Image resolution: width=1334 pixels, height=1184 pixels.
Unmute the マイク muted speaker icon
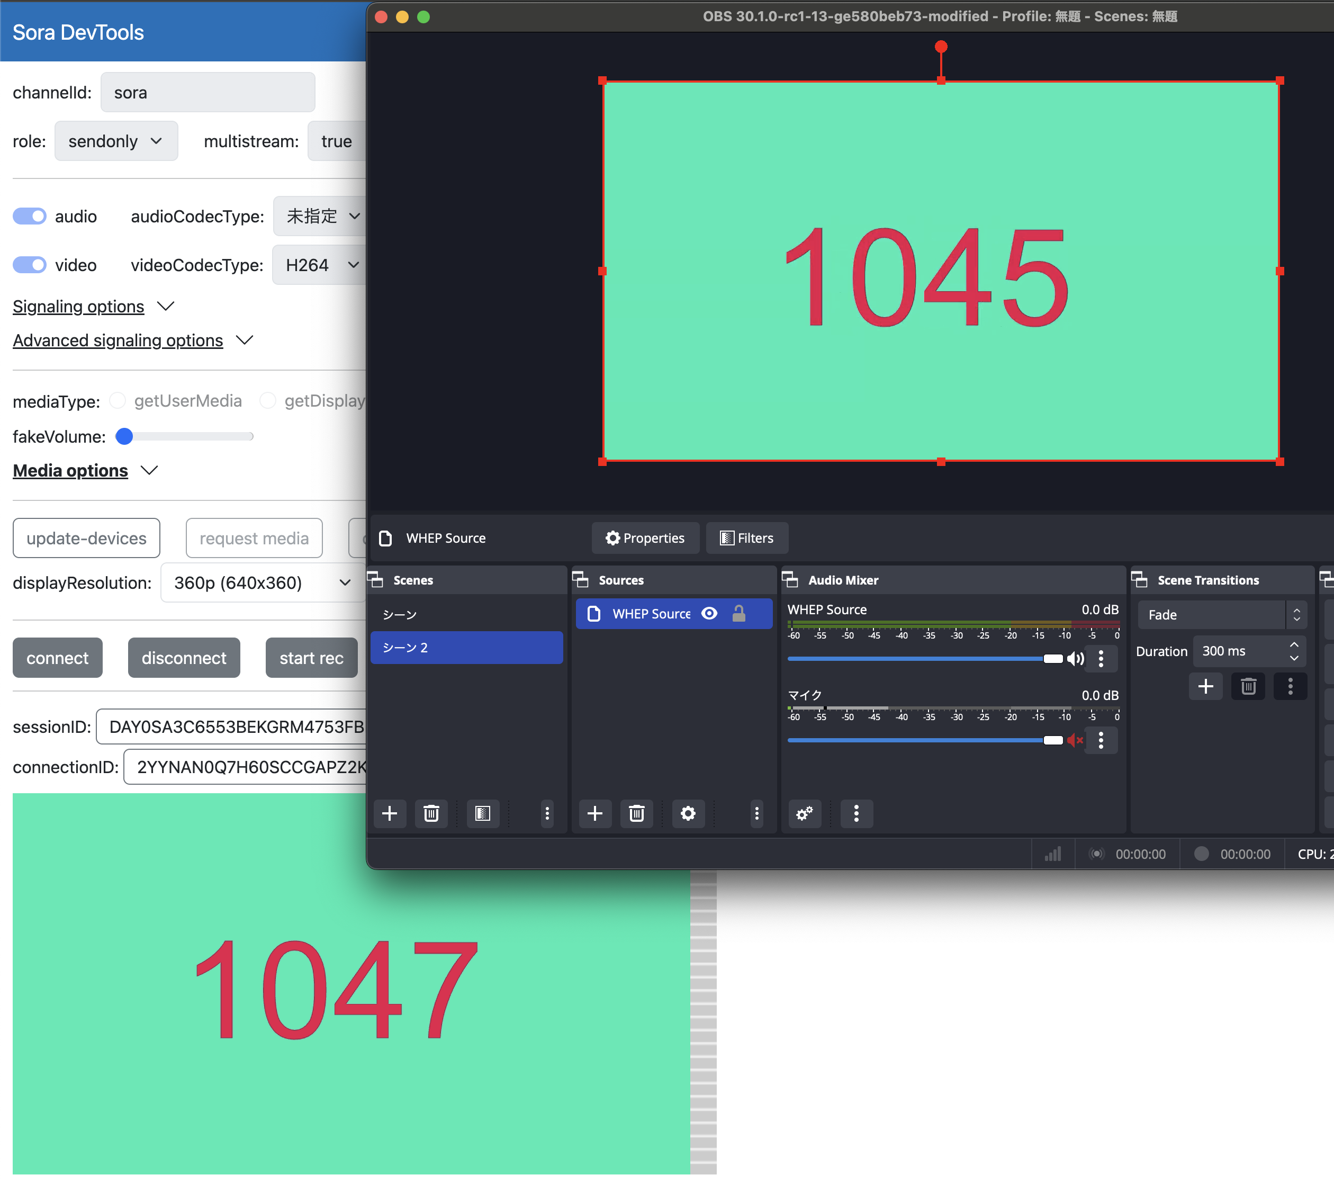pos(1075,740)
